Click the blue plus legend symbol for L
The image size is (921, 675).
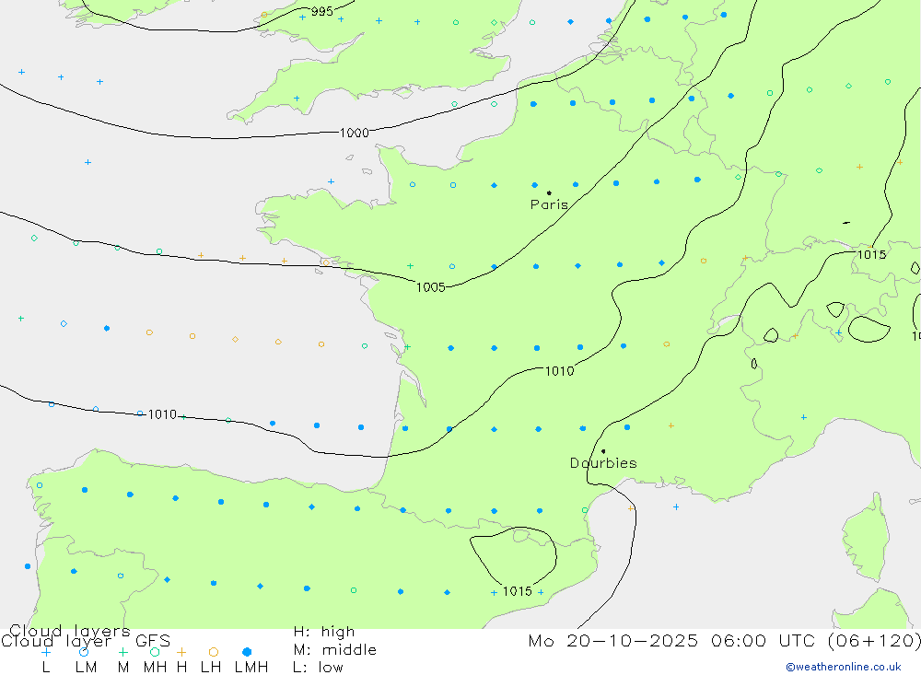[46, 652]
